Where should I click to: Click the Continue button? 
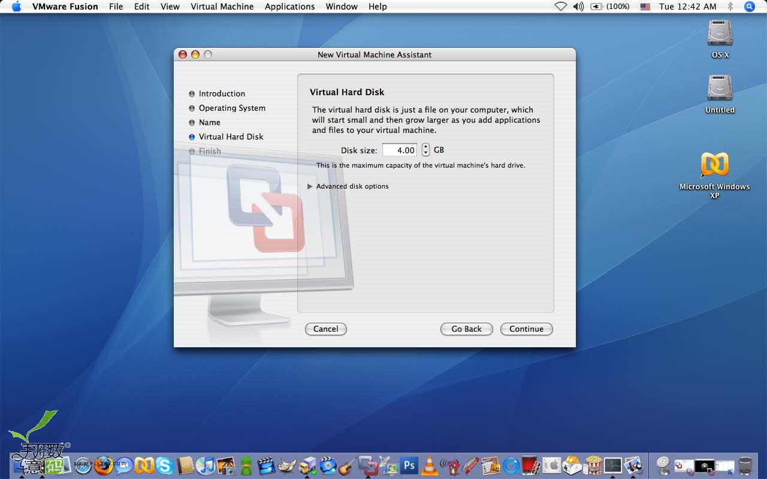click(x=526, y=329)
